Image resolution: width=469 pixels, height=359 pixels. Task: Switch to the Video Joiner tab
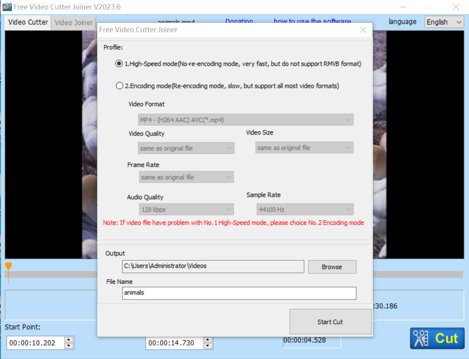tap(73, 22)
